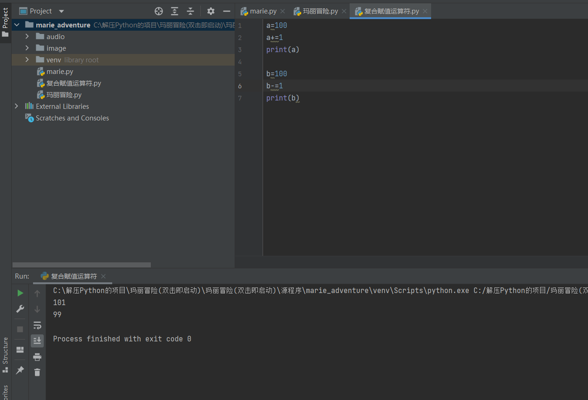Viewport: 588px width, 400px height.
Task: Expand the audio folder
Action: (x=27, y=36)
